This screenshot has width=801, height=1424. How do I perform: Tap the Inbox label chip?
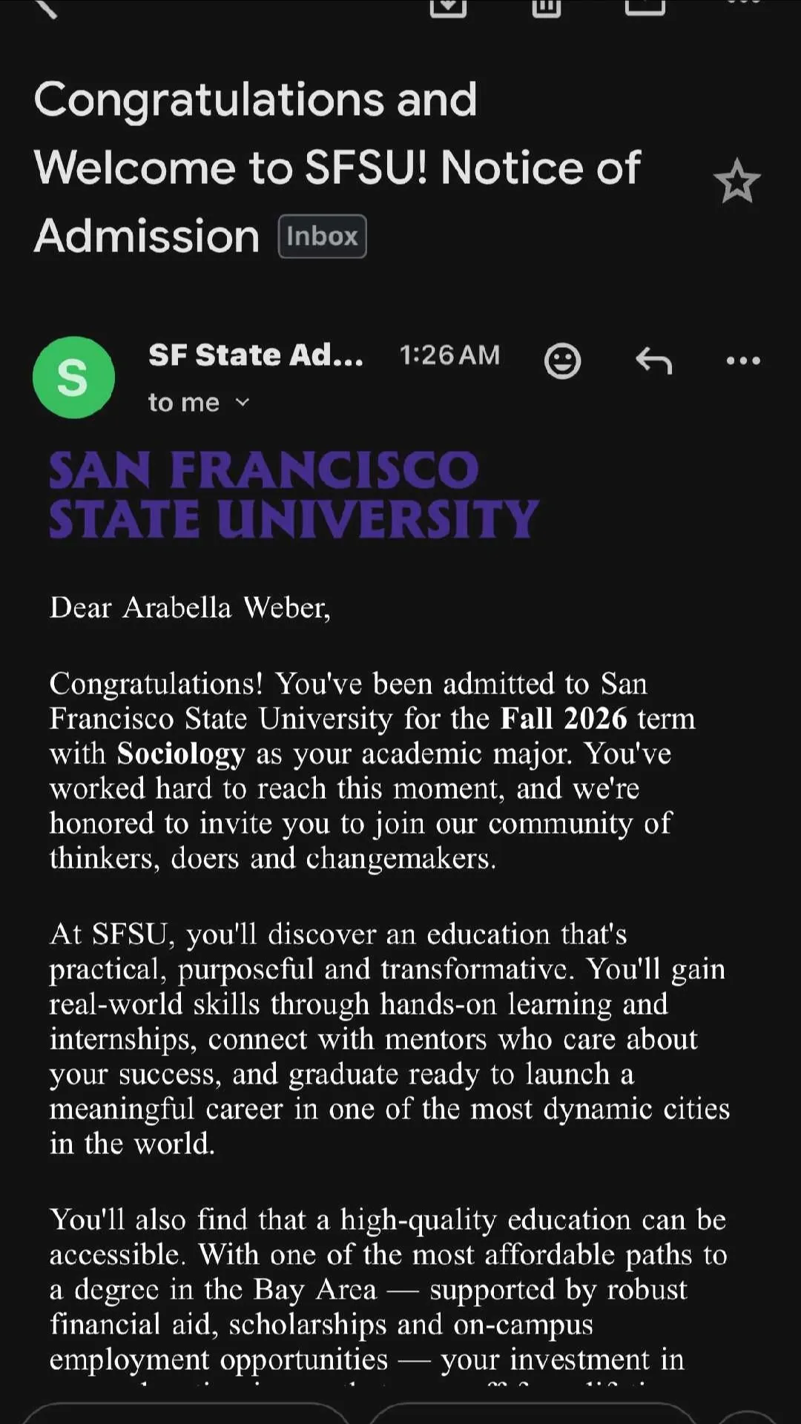pyautogui.click(x=322, y=237)
